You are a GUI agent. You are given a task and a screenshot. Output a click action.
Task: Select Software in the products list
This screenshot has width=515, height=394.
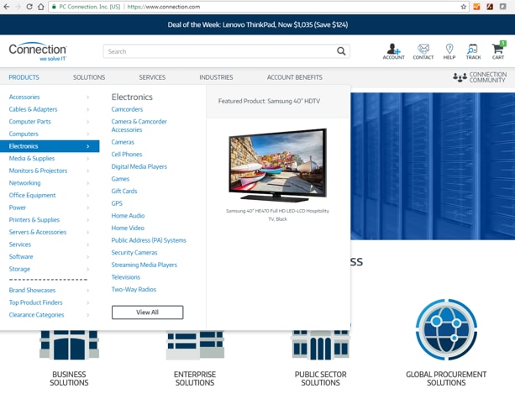click(x=21, y=257)
